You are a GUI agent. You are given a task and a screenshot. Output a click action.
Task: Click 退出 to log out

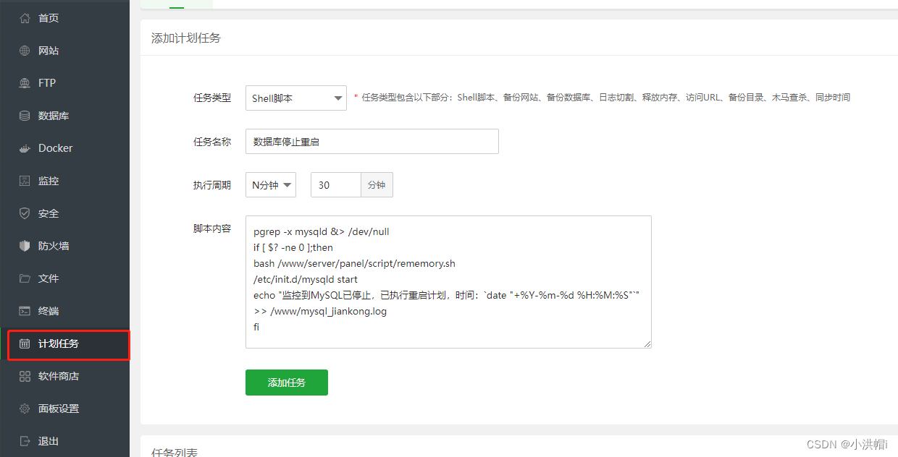point(48,441)
